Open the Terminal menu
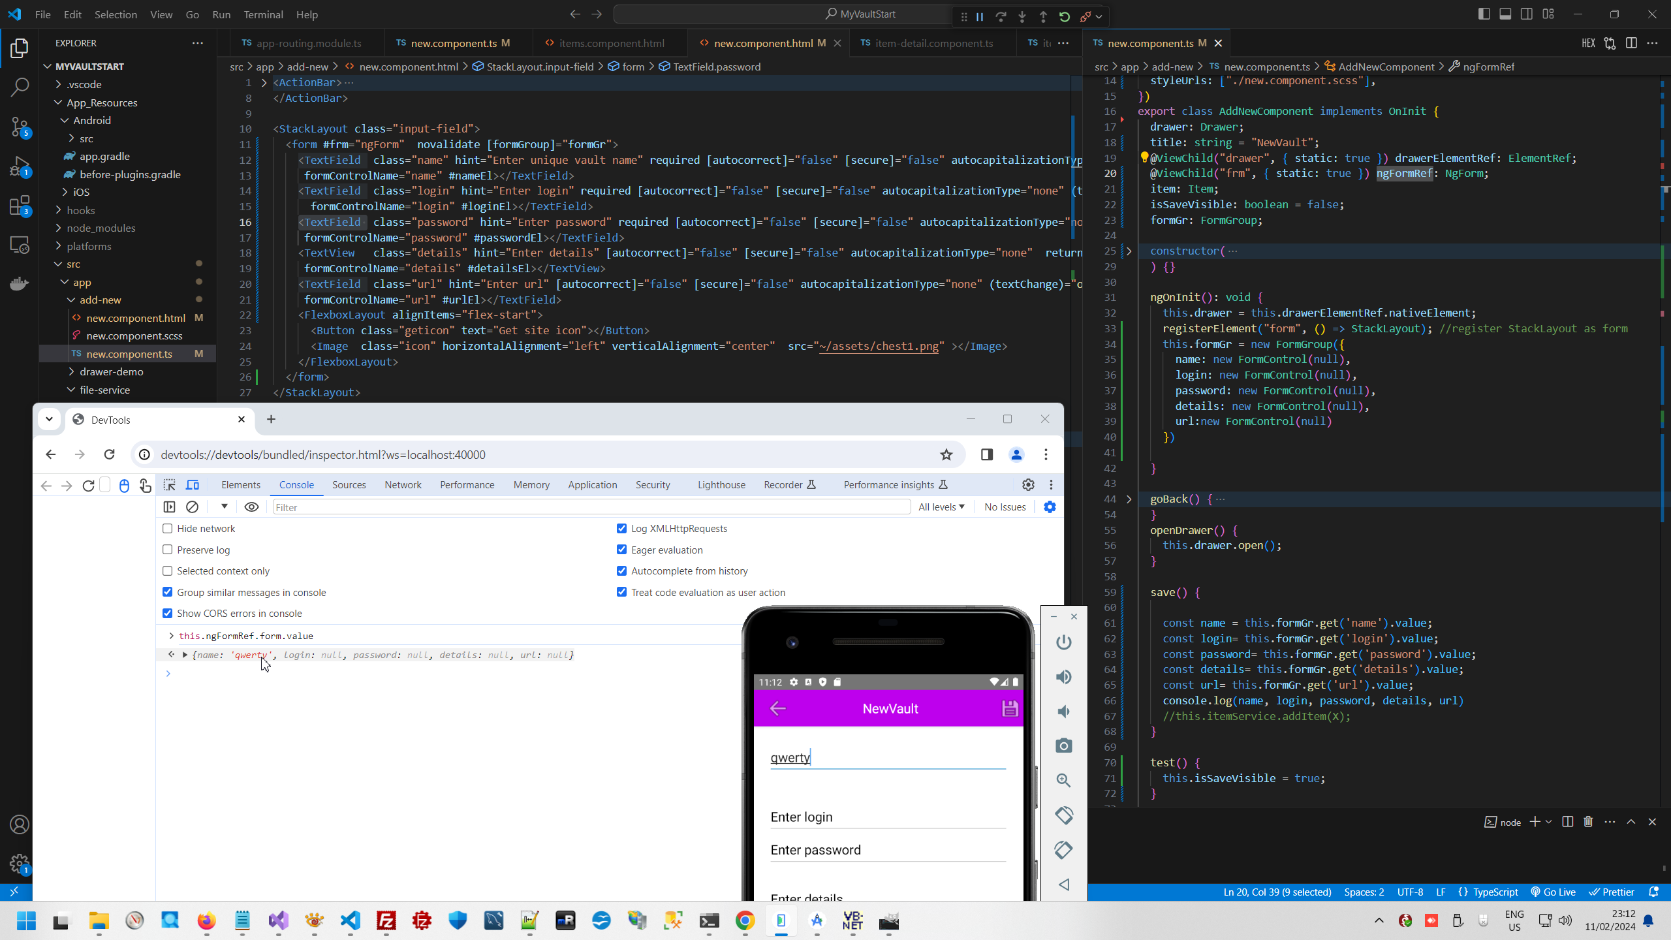This screenshot has height=940, width=1671. pyautogui.click(x=263, y=14)
